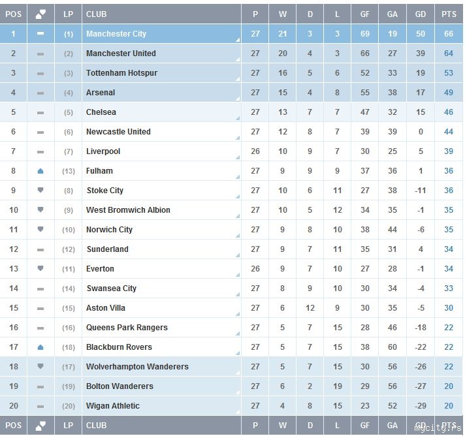This screenshot has height=436, width=465.
Task: Click the top CLUB column header
Action: [x=97, y=14]
